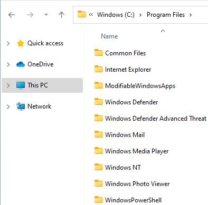Image resolution: width=208 pixels, height=205 pixels.
Task: Select the Windows Media Player folder name
Action: pyautogui.click(x=137, y=151)
